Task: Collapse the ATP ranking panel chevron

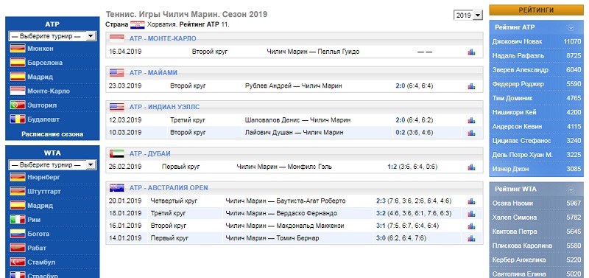Action: (571, 27)
